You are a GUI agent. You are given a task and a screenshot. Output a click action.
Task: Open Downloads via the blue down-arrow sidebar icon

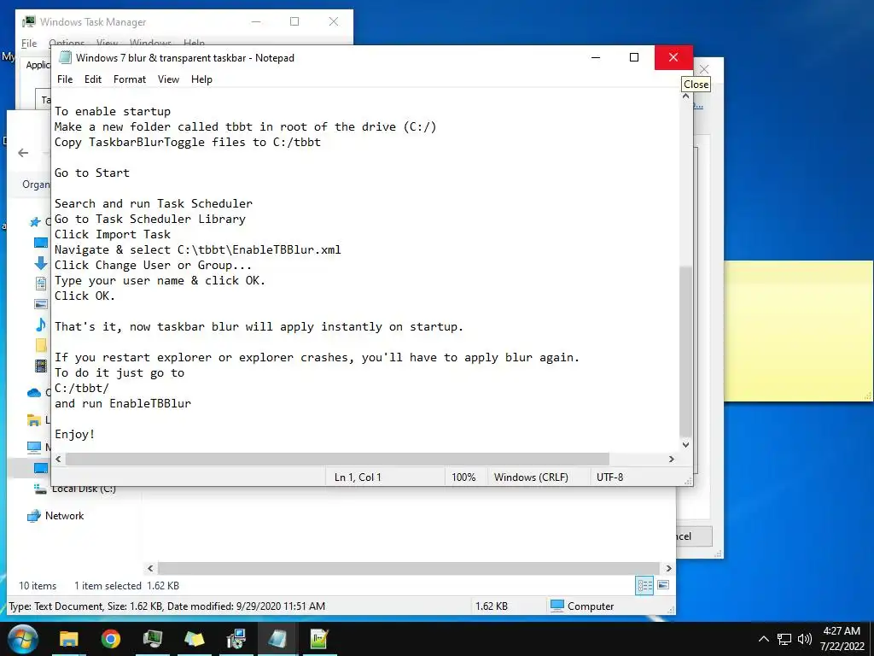pyautogui.click(x=41, y=263)
